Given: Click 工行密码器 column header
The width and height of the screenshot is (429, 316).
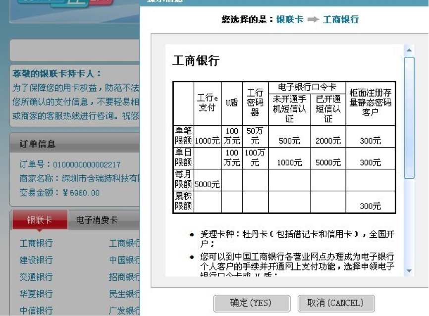Looking at the screenshot, I should [x=255, y=103].
